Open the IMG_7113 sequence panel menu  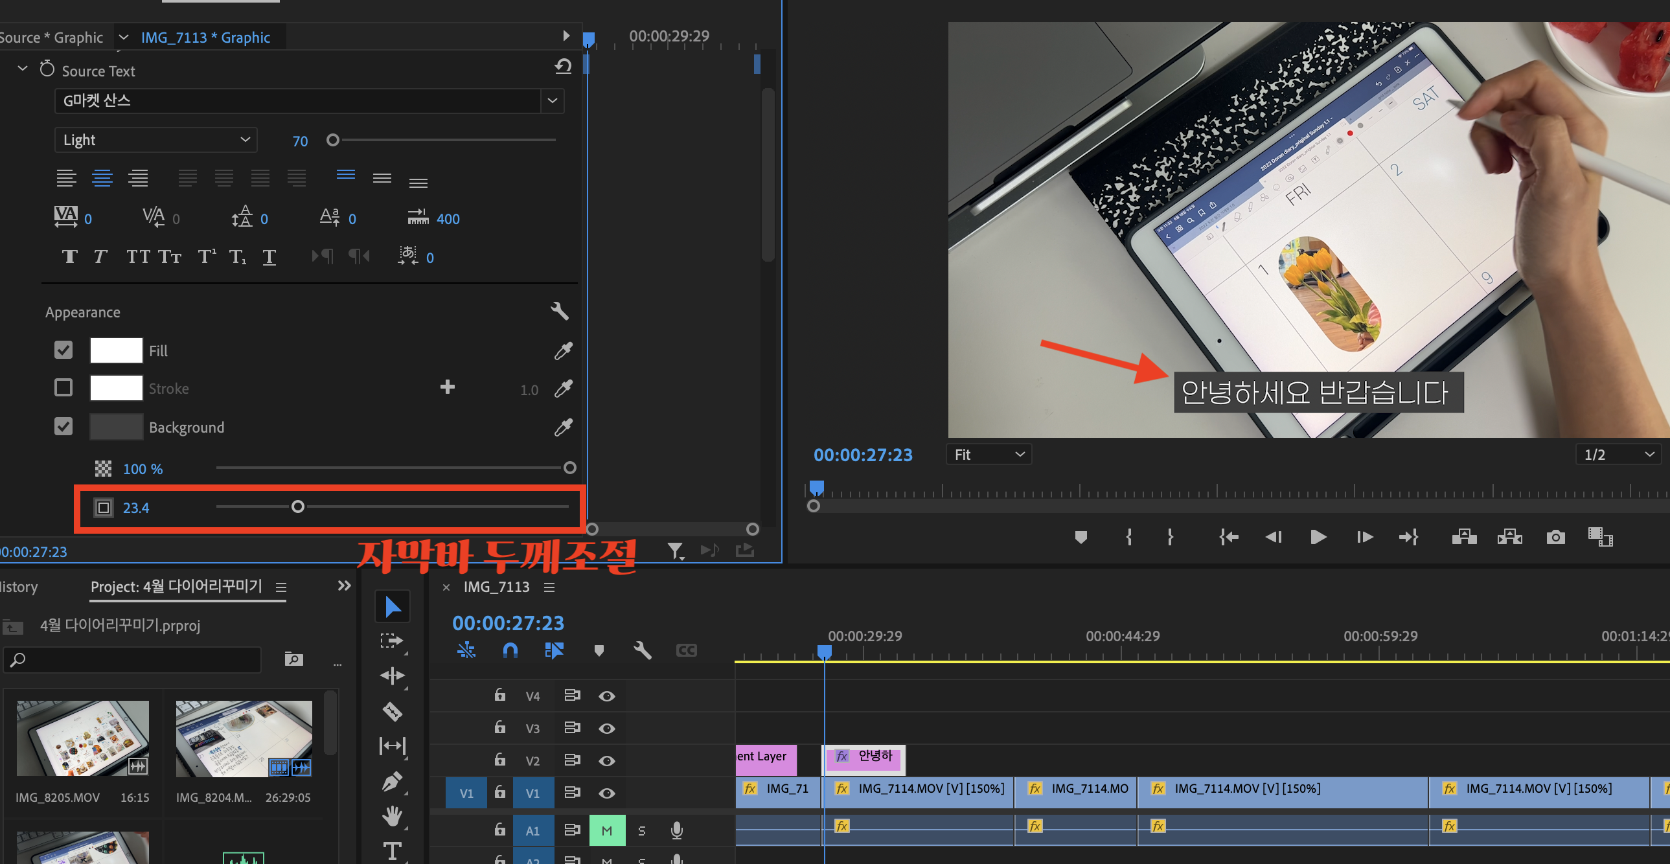[549, 587]
